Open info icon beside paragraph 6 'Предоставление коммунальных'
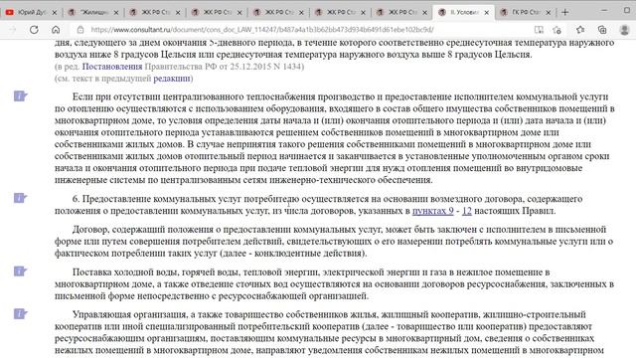The width and height of the screenshot is (636, 358). [x=20, y=198]
